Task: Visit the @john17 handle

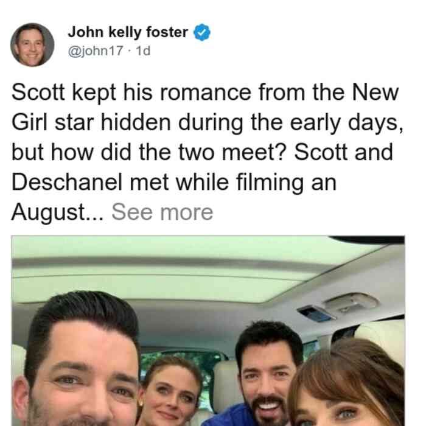Action: tap(96, 51)
